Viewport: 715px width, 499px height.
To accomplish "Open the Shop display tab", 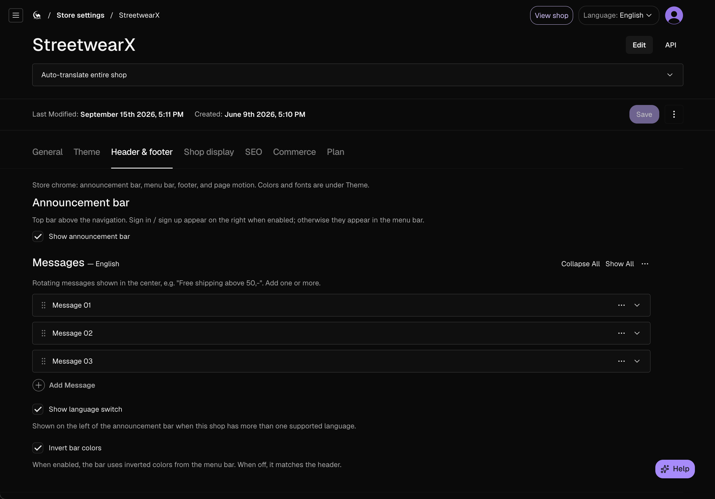I will pos(209,152).
